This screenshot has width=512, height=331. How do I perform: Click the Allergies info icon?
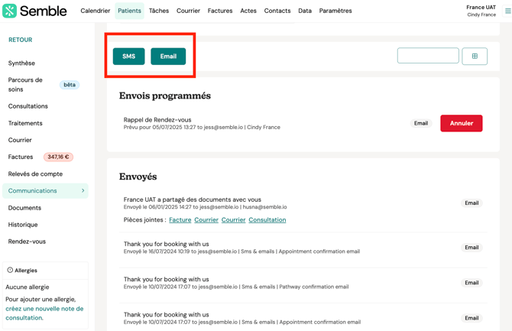(x=10, y=270)
